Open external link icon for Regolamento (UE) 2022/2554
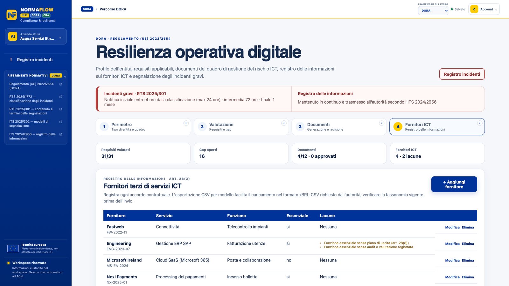 pos(61,84)
